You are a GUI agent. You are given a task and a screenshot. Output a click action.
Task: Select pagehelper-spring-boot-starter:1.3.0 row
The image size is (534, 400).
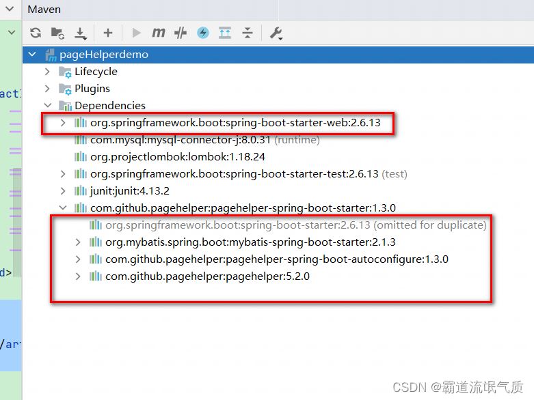click(x=278, y=208)
